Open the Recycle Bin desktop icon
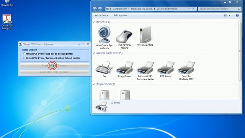Screen dimensions: 245x138 (7, 3)
